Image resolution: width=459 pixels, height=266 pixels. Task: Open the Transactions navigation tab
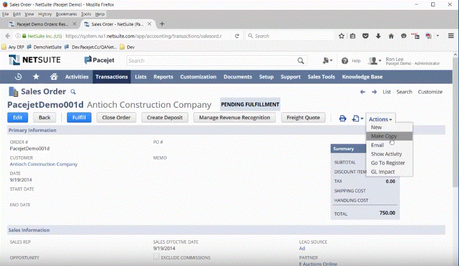point(111,77)
